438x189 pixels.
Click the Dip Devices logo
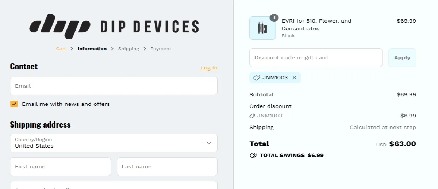(114, 27)
